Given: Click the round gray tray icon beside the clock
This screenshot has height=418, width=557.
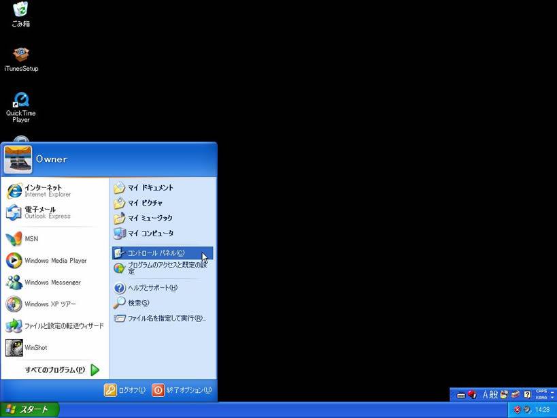Looking at the screenshot, I should pos(527,410).
